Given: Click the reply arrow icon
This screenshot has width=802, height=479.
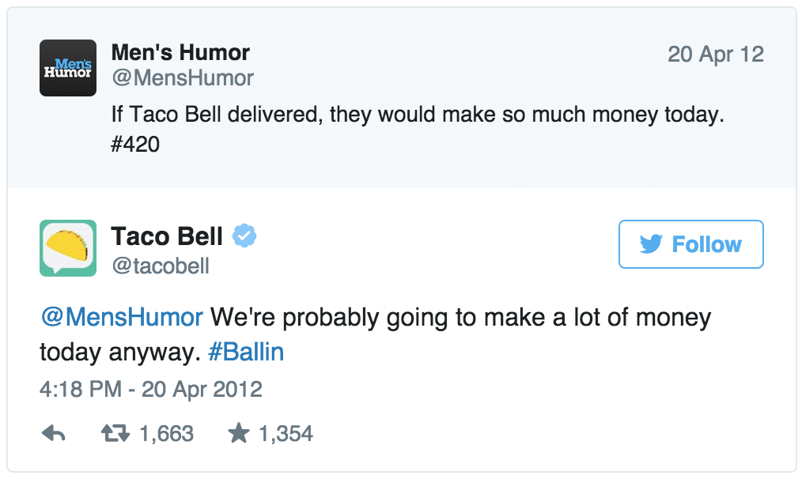Looking at the screenshot, I should [53, 434].
